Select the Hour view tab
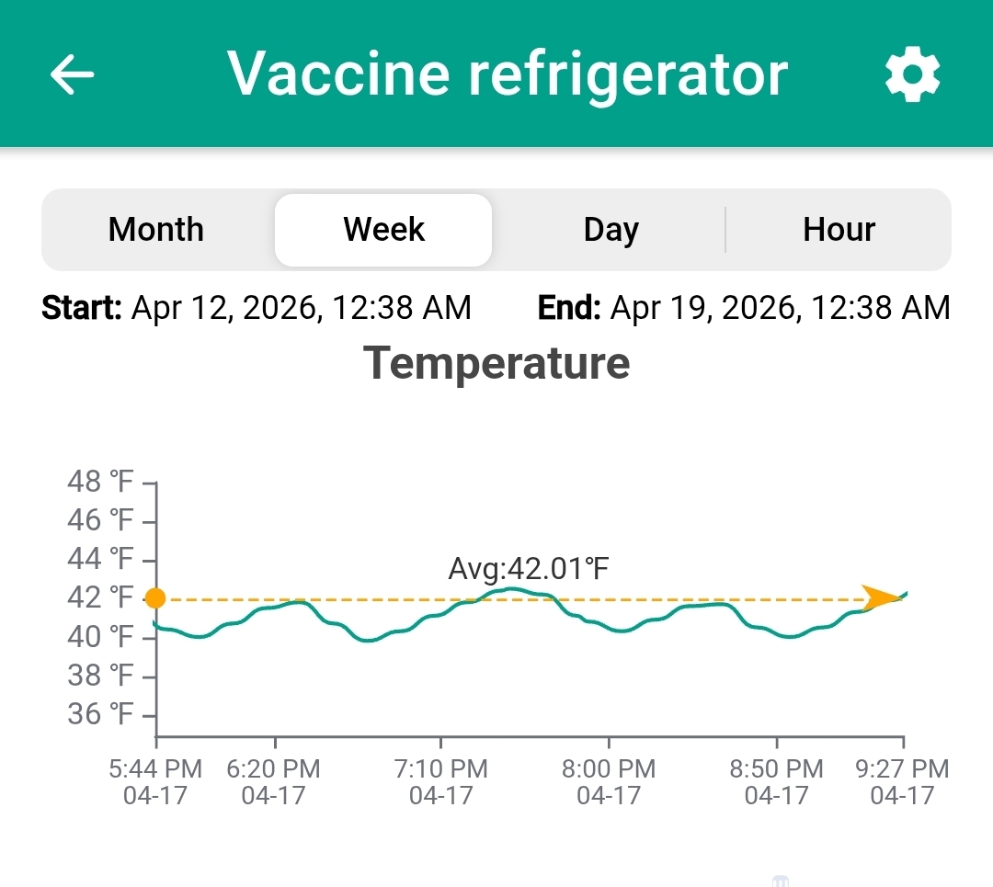This screenshot has width=993, height=887. 839,229
